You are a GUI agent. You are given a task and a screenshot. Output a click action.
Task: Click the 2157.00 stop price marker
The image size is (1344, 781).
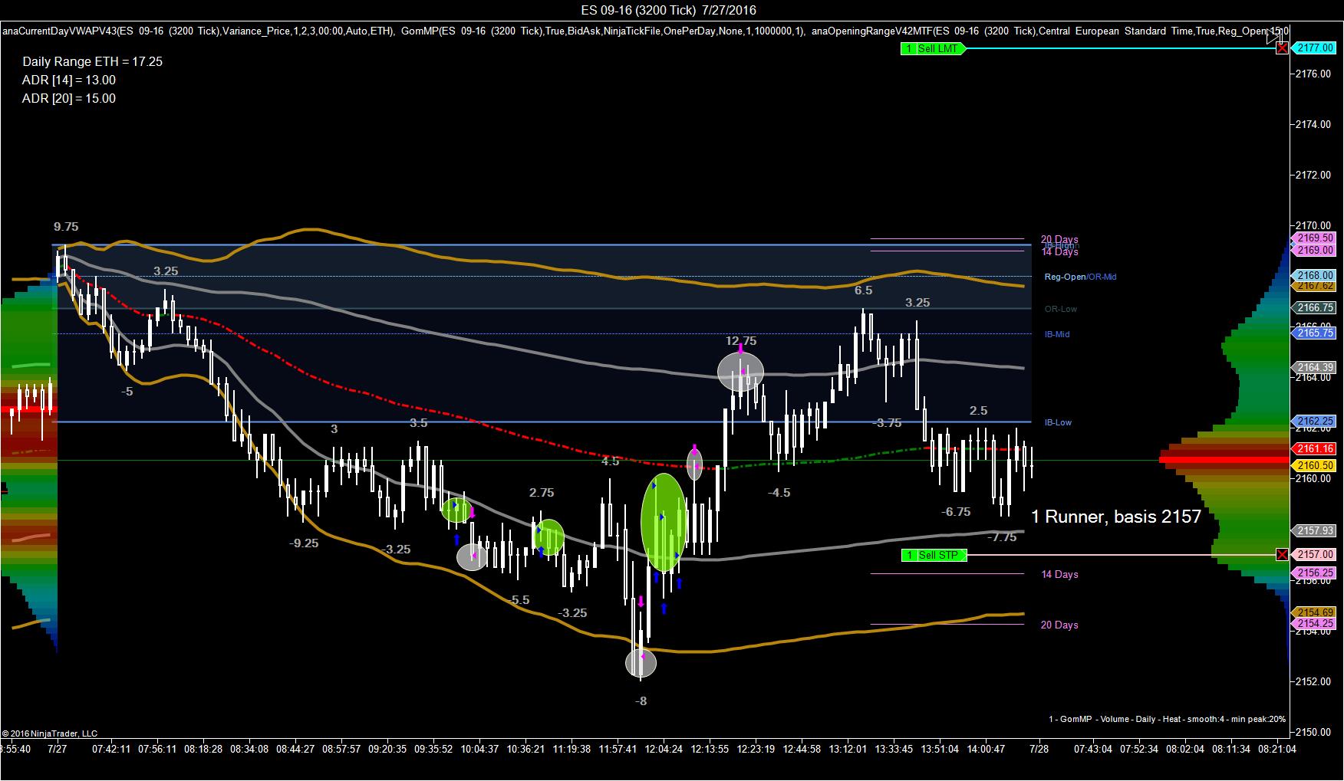pyautogui.click(x=1314, y=554)
